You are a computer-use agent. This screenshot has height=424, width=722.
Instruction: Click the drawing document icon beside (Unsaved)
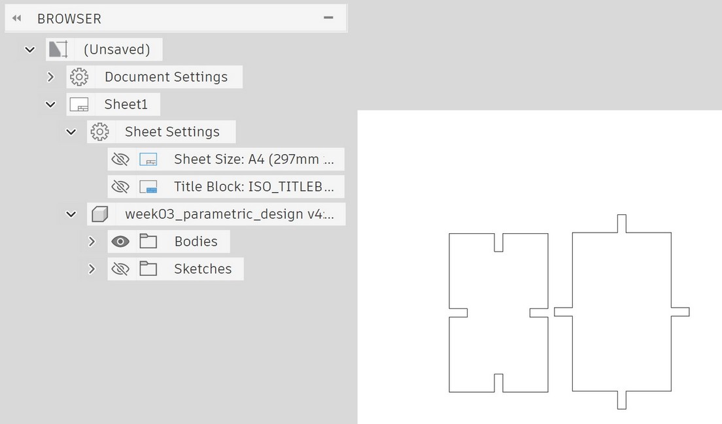(58, 50)
